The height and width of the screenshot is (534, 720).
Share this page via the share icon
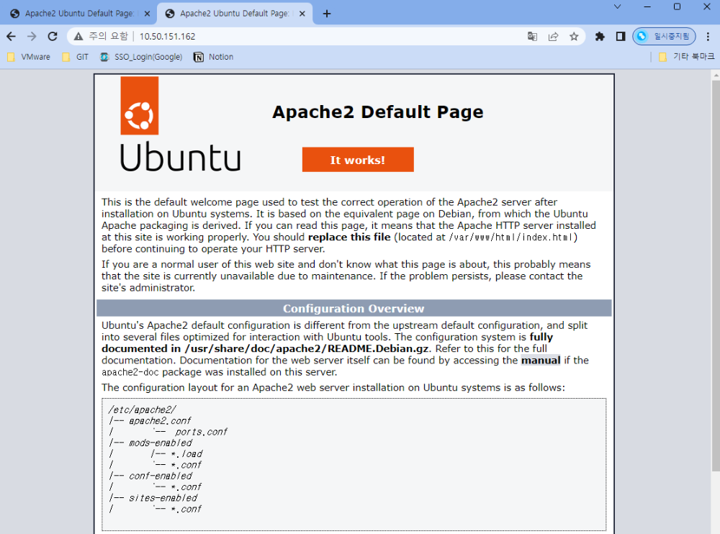click(x=553, y=36)
